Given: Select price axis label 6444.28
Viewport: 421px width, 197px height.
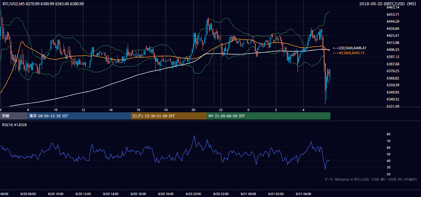Looking at the screenshot, I should coord(393,21).
